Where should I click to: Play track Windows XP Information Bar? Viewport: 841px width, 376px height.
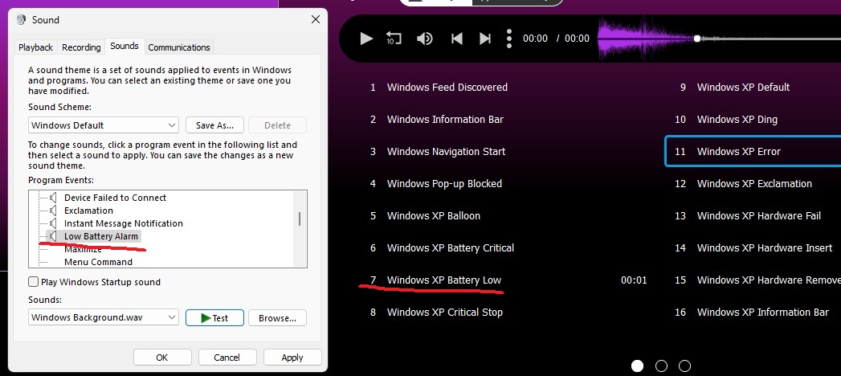[763, 313]
